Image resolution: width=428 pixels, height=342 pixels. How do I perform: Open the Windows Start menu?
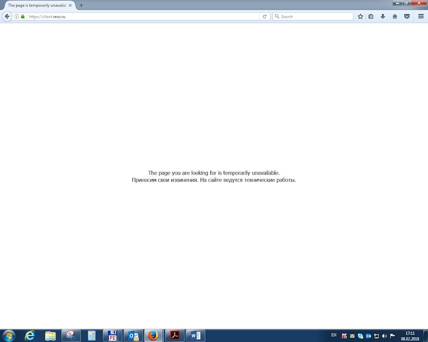(x=9, y=335)
